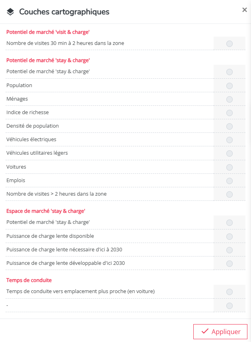The image size is (251, 342).
Task: Select first 'Potentiel de marché stay & charge' radio under Potentiel
Action: pos(230,72)
